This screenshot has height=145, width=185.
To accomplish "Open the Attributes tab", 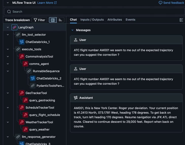I will [114, 20].
